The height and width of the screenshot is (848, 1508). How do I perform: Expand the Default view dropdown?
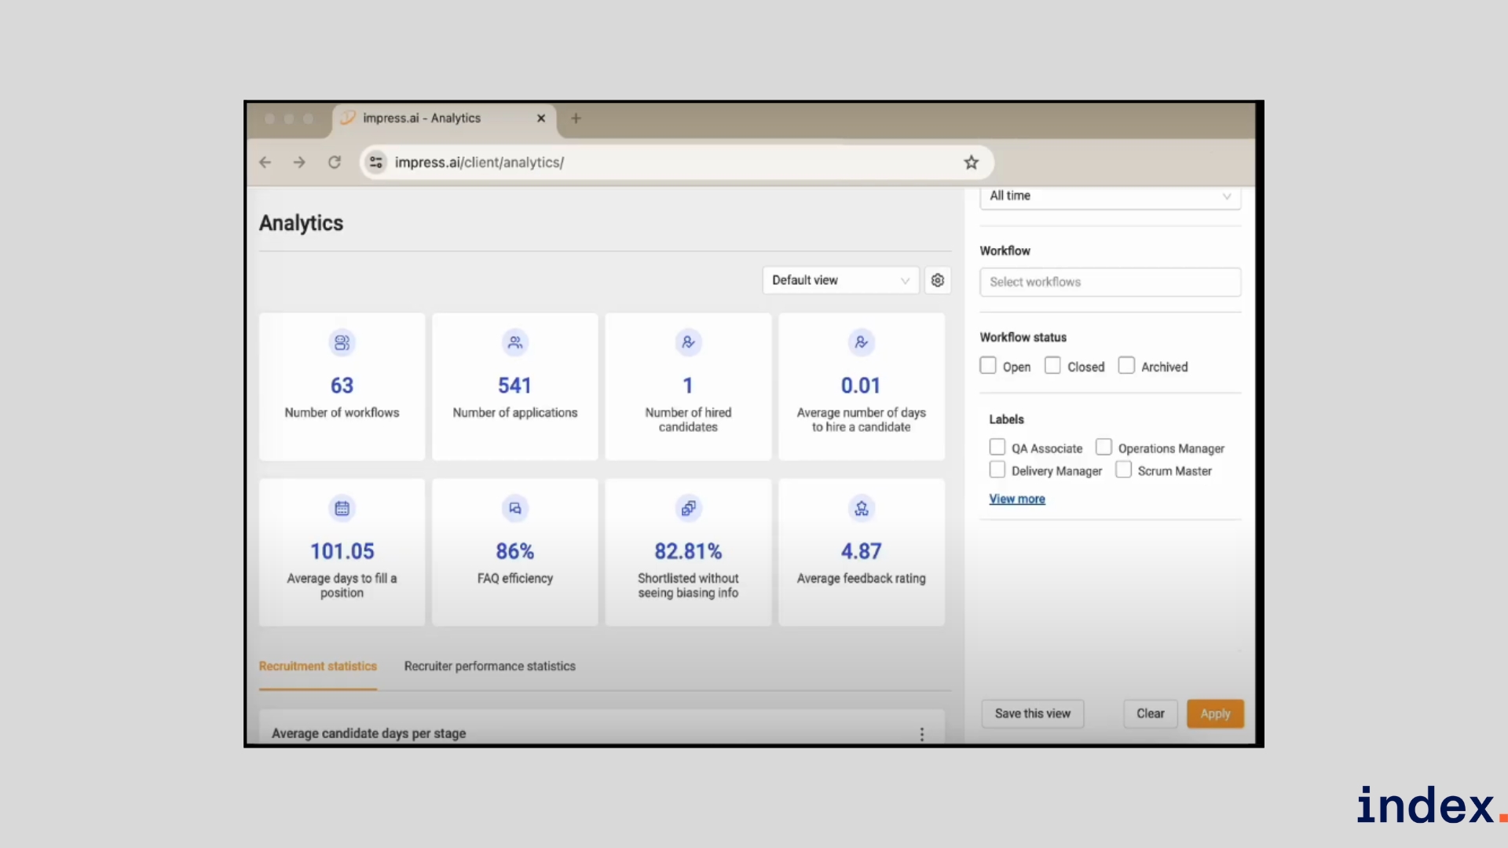840,280
